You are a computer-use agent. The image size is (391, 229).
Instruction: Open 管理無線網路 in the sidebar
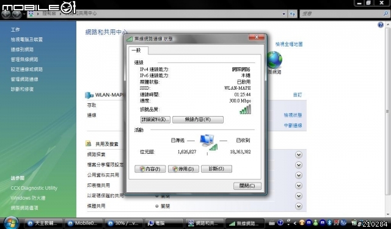24,59
